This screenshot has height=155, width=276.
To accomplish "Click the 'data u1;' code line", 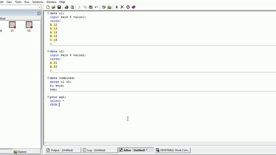I will pos(57,13).
